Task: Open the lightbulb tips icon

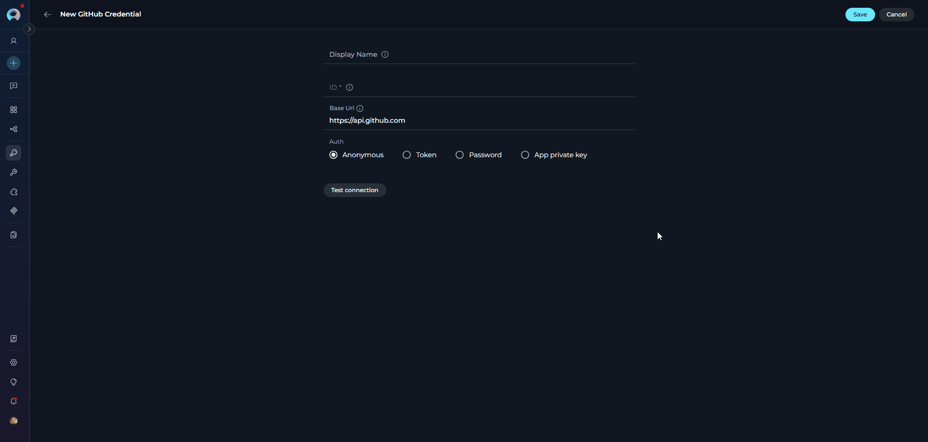Action: 14,382
